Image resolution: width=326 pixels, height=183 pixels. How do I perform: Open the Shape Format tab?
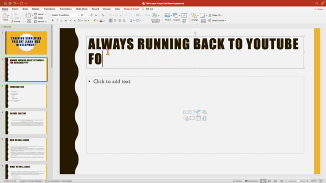(x=131, y=9)
